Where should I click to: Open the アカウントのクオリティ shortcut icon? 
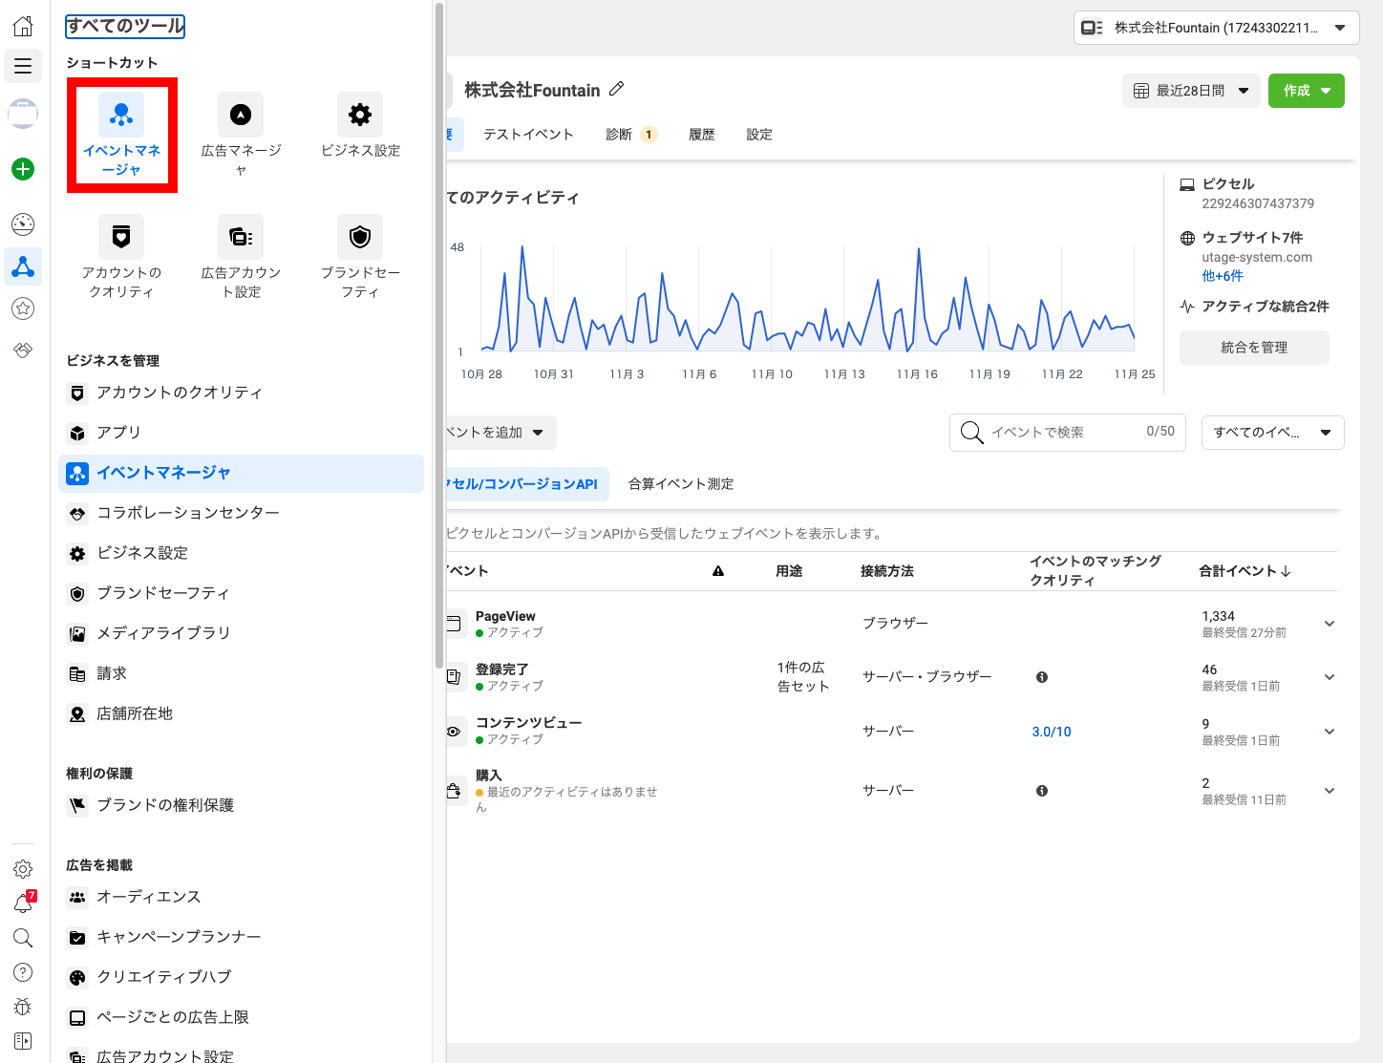[121, 237]
